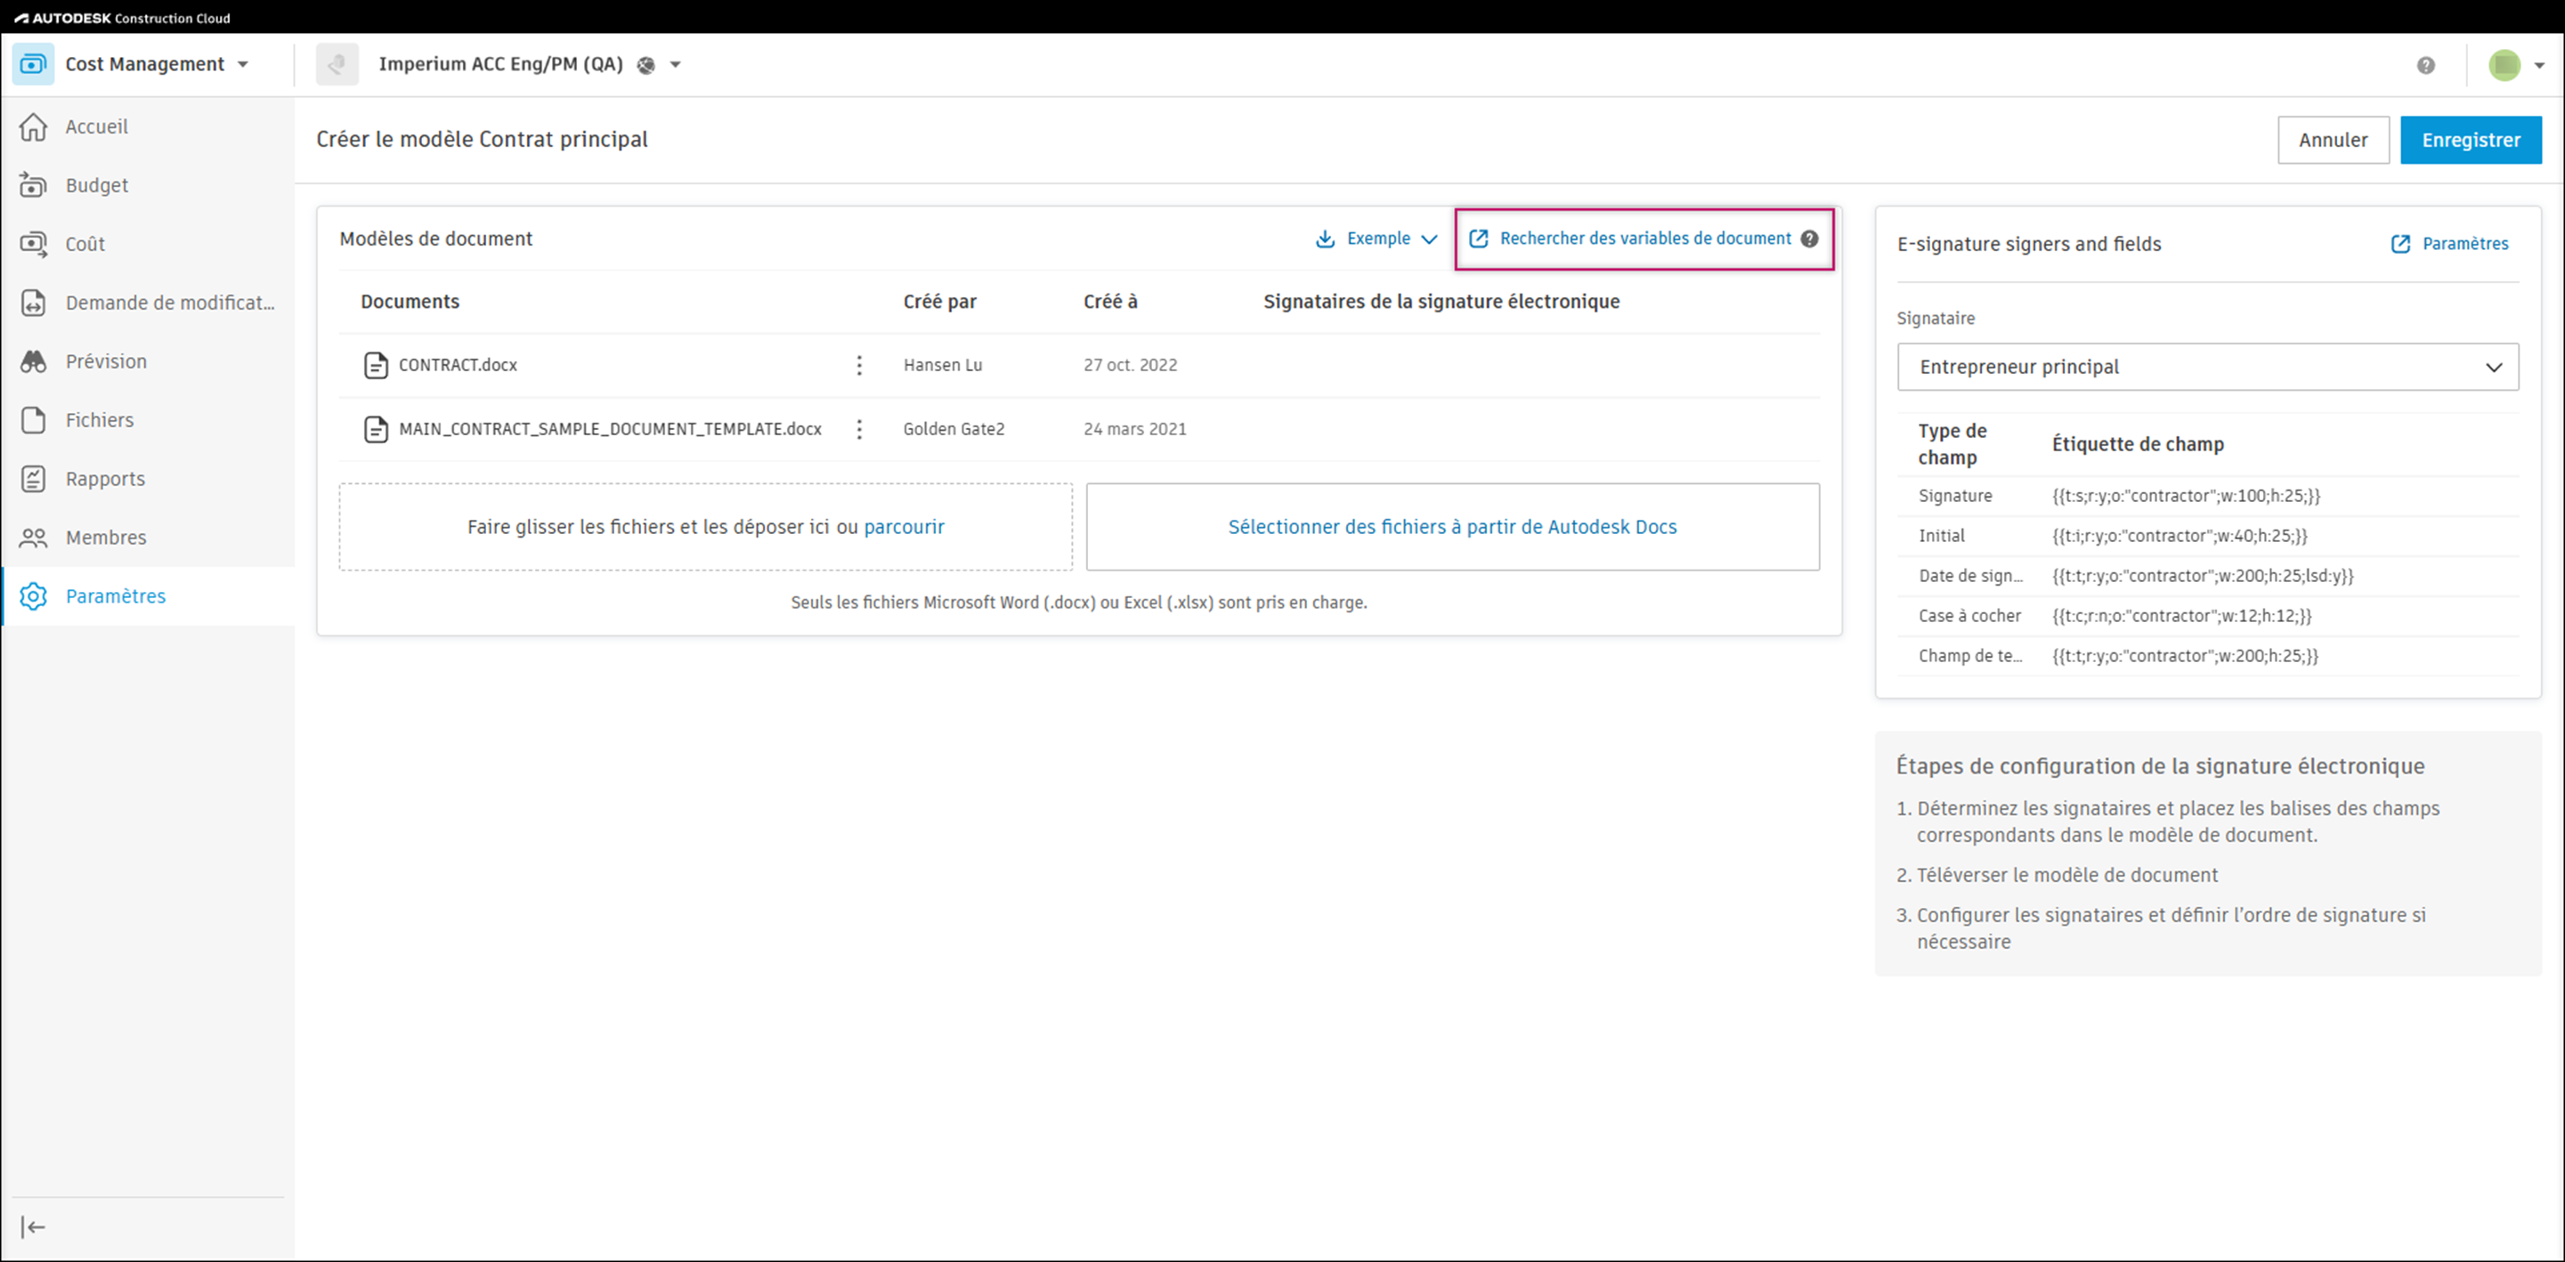Click the project thumbnail next to Imperium ACC
The width and height of the screenshot is (2565, 1262).
point(337,65)
